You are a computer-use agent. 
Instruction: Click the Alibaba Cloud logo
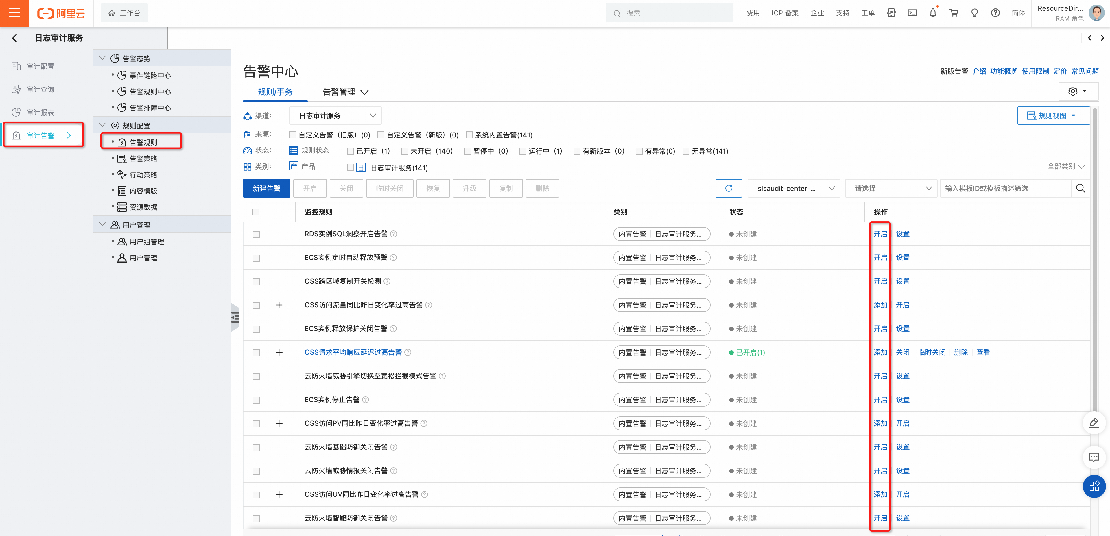click(x=61, y=13)
